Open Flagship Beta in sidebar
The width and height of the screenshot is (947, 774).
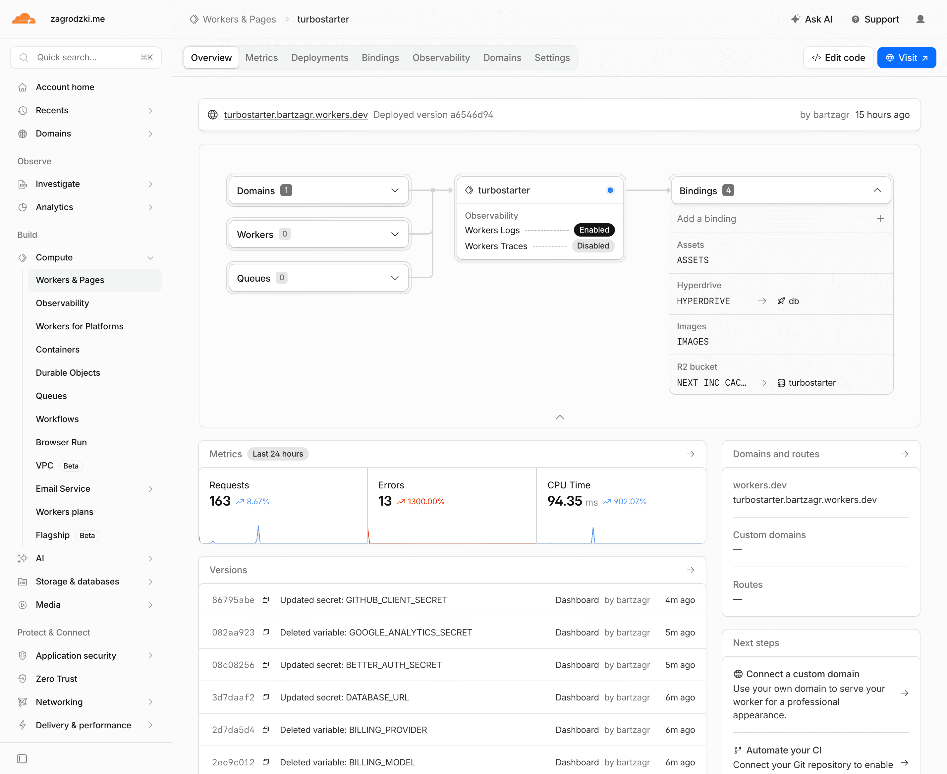67,535
